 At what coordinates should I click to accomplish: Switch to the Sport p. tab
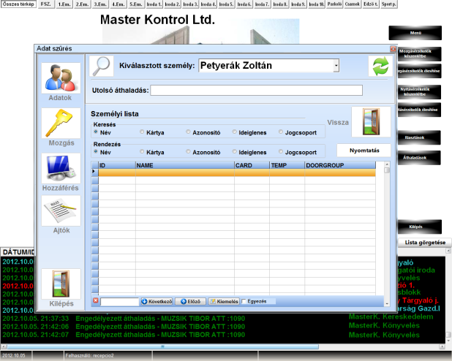388,4
